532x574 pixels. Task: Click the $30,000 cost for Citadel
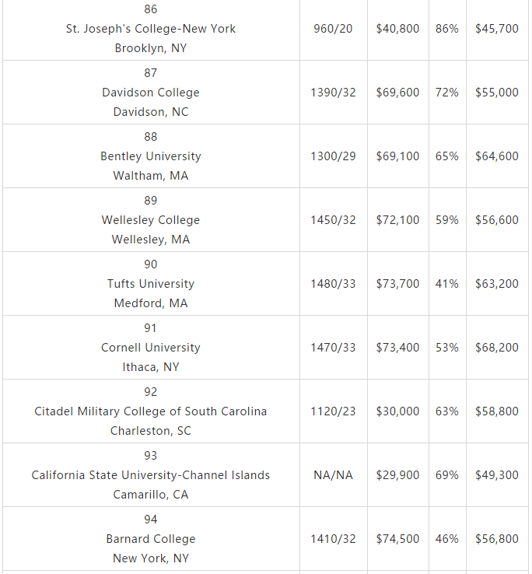pyautogui.click(x=397, y=411)
